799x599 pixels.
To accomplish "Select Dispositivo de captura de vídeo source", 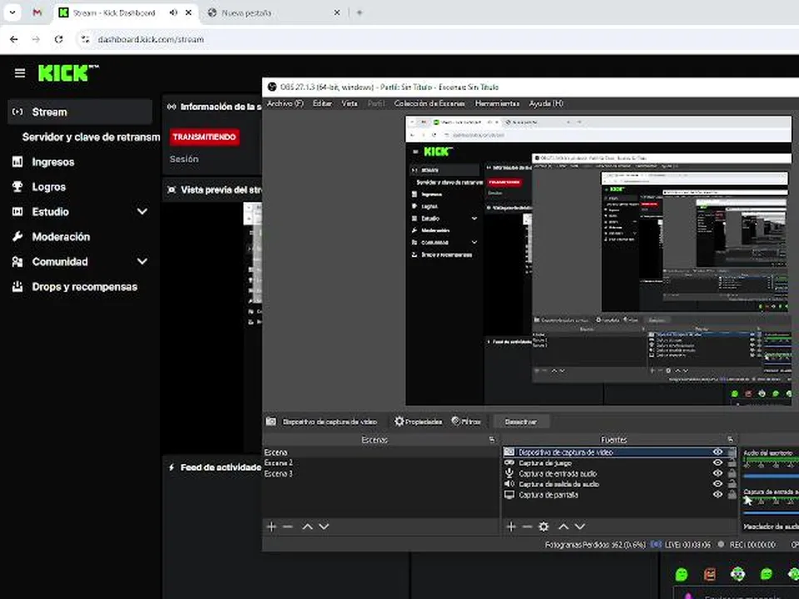I will click(x=619, y=452).
